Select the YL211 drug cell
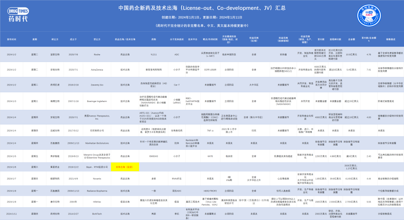 coord(154,55)
